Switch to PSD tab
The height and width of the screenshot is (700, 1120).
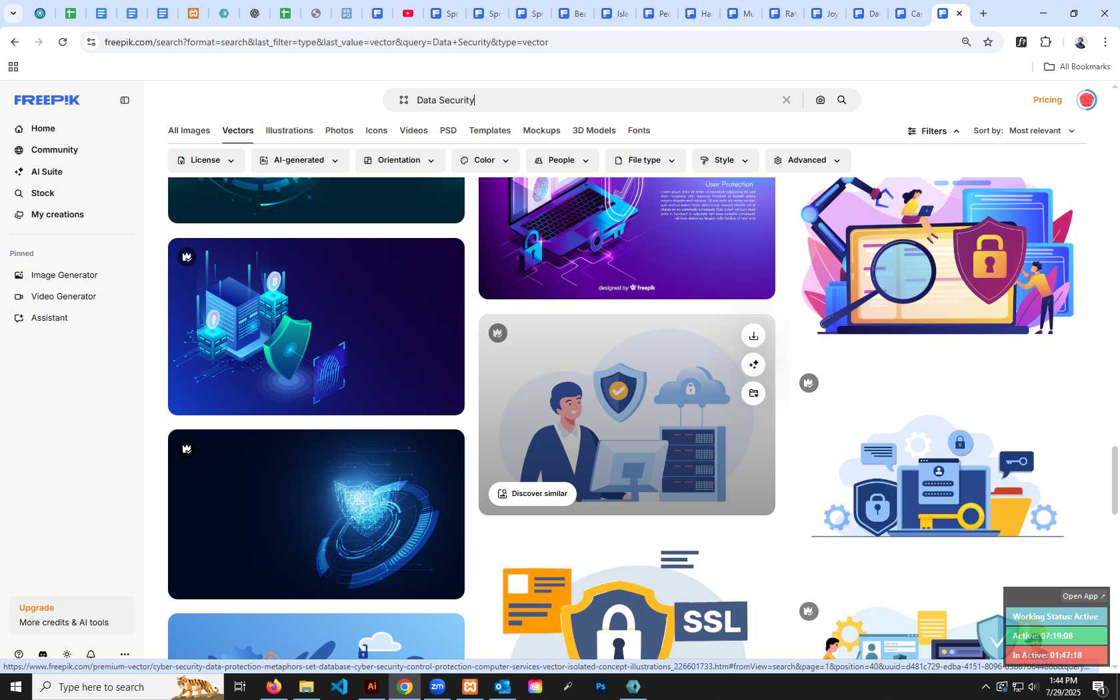point(448,131)
